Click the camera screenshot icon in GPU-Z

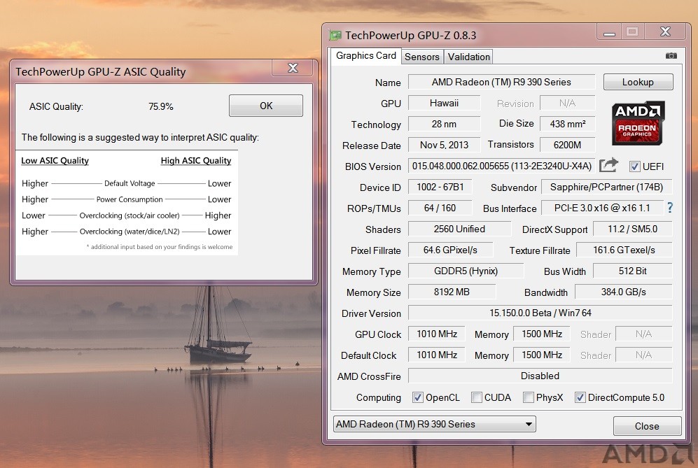pos(671,55)
